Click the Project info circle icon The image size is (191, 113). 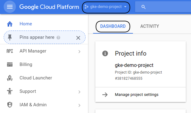(x=105, y=53)
